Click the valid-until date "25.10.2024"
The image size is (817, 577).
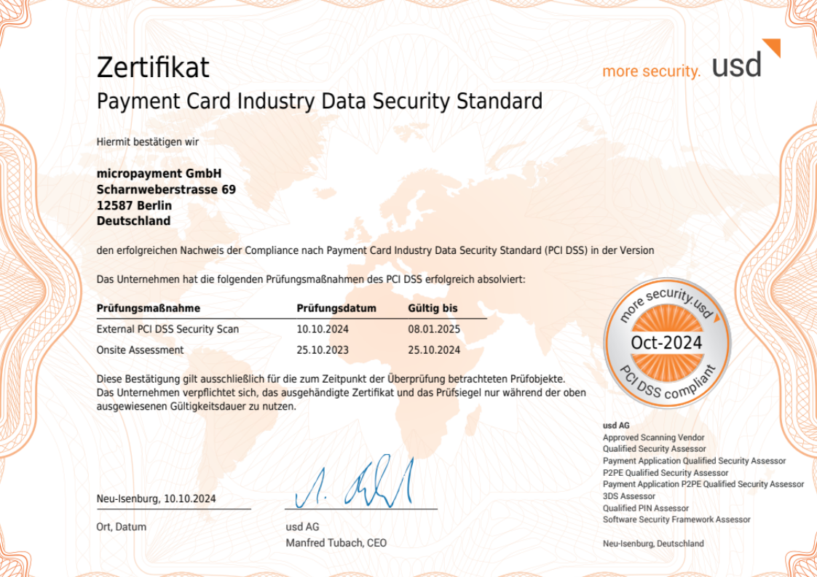pos(434,350)
